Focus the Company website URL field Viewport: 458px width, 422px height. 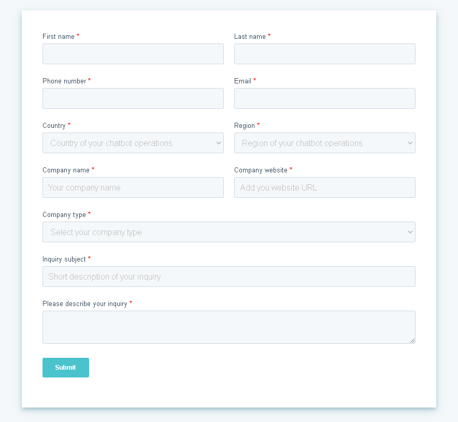[325, 187]
